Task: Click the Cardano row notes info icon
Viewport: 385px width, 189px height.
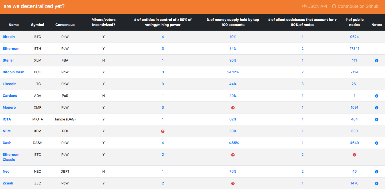Action: [x=376, y=96]
